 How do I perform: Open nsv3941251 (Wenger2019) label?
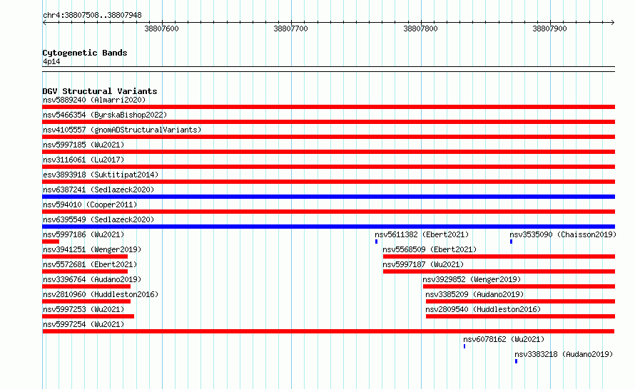tap(92, 249)
